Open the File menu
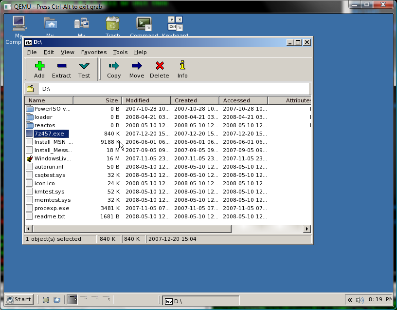397x310 pixels. click(32, 52)
